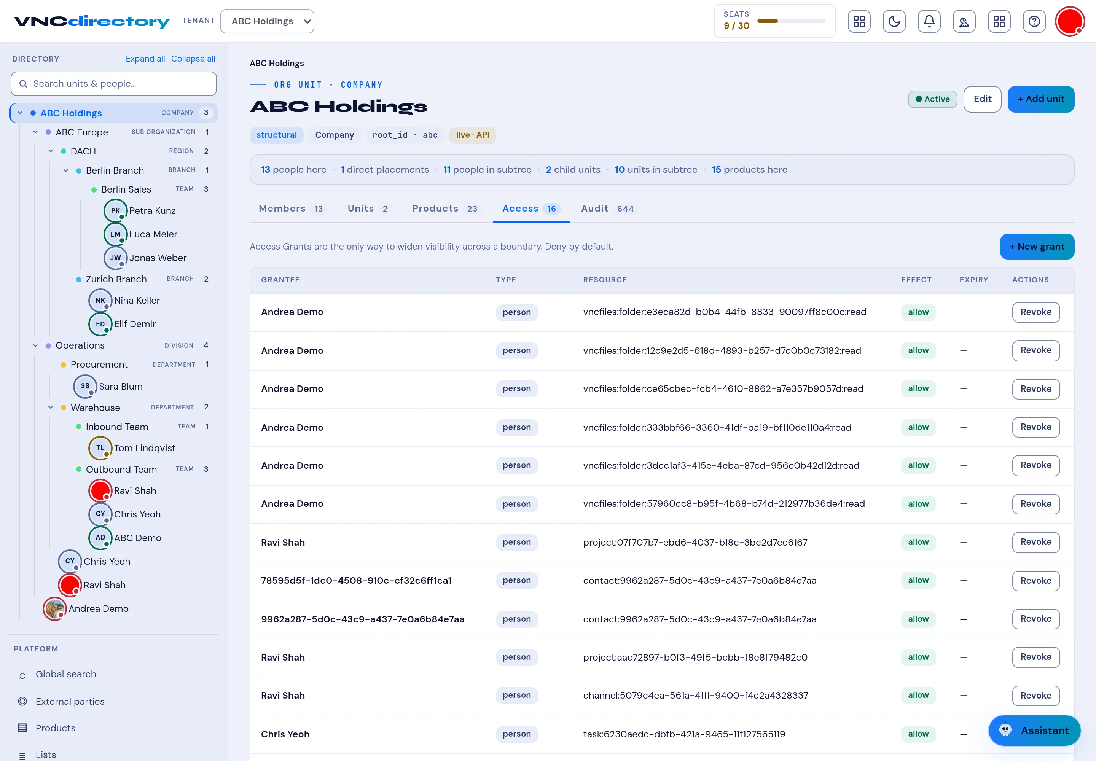Collapse the Berlin Branch chevron
The height and width of the screenshot is (761, 1096).
point(66,170)
